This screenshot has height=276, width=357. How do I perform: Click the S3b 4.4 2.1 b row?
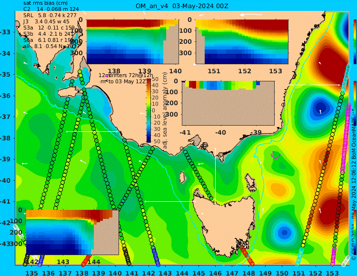pos(49,34)
